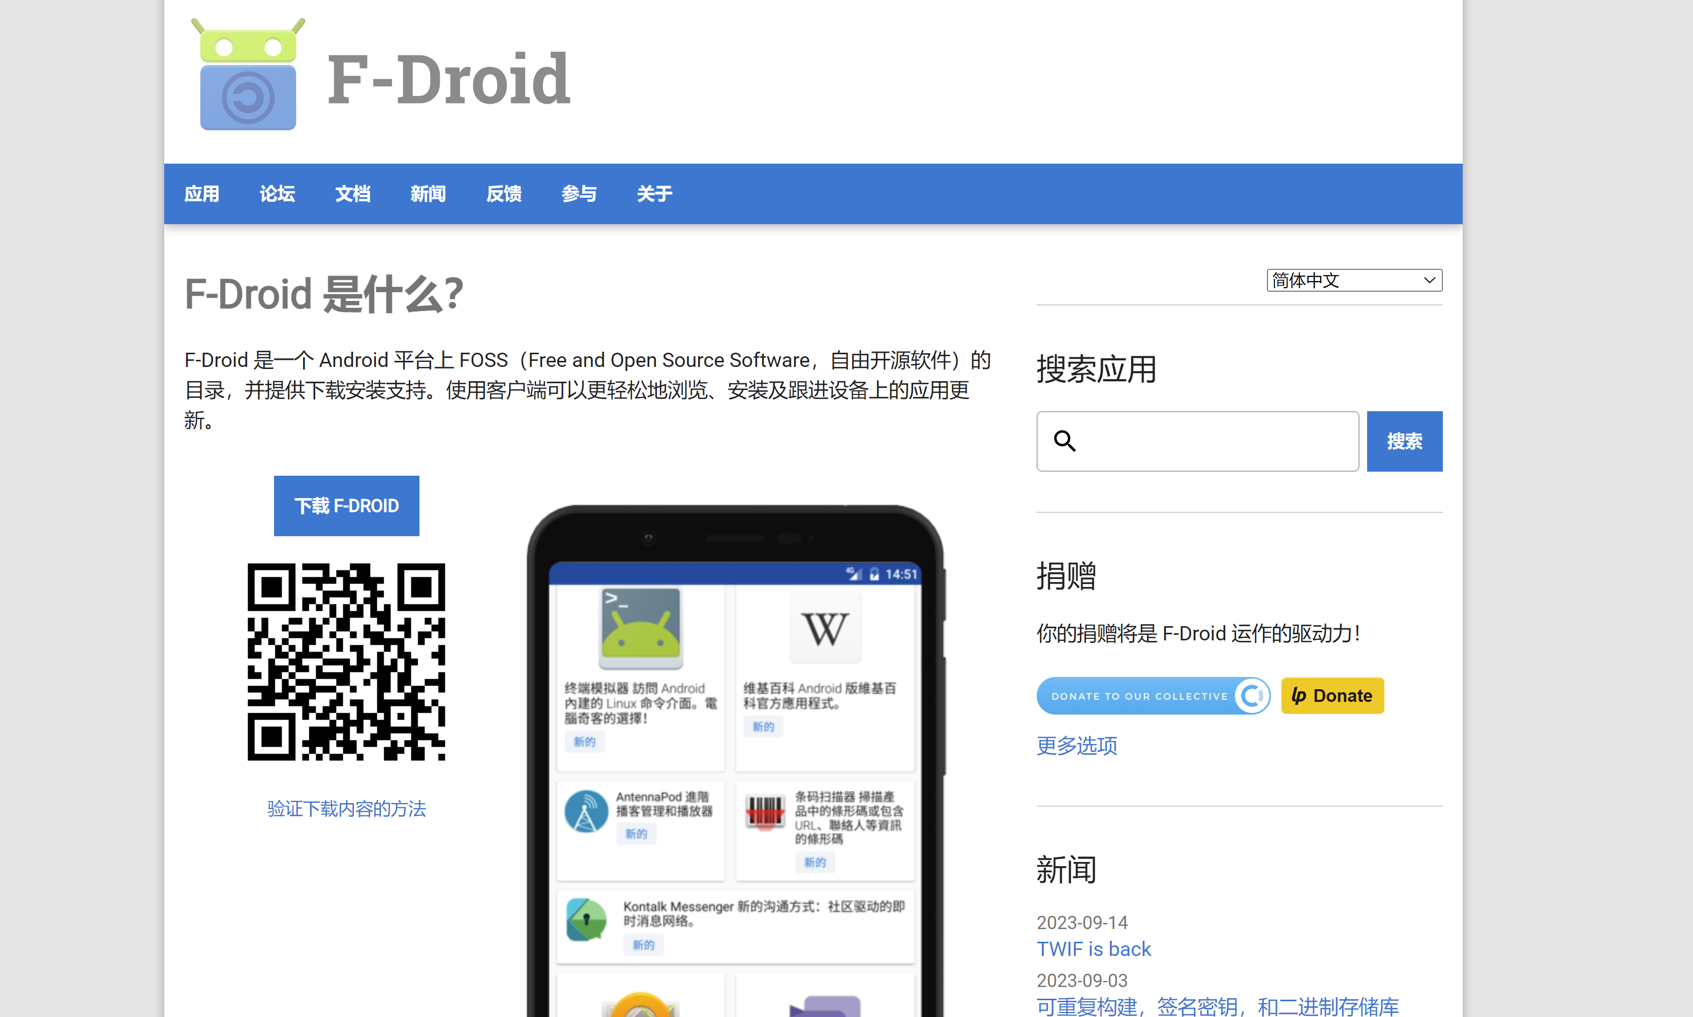The image size is (1693, 1017).
Task: Click the F-Droid robot logo icon
Action: point(248,75)
